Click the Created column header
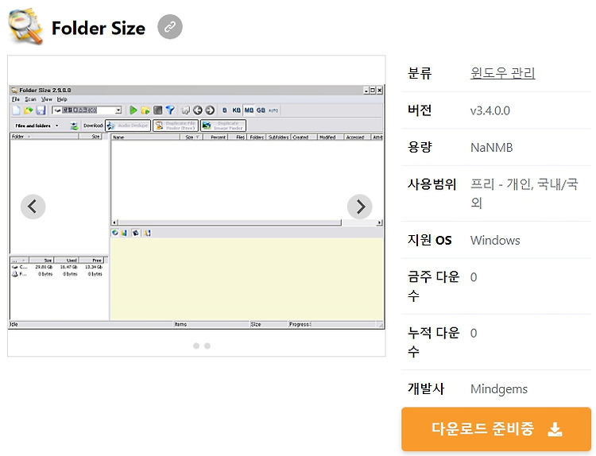Viewport: 596px width, 456px height. (x=304, y=137)
